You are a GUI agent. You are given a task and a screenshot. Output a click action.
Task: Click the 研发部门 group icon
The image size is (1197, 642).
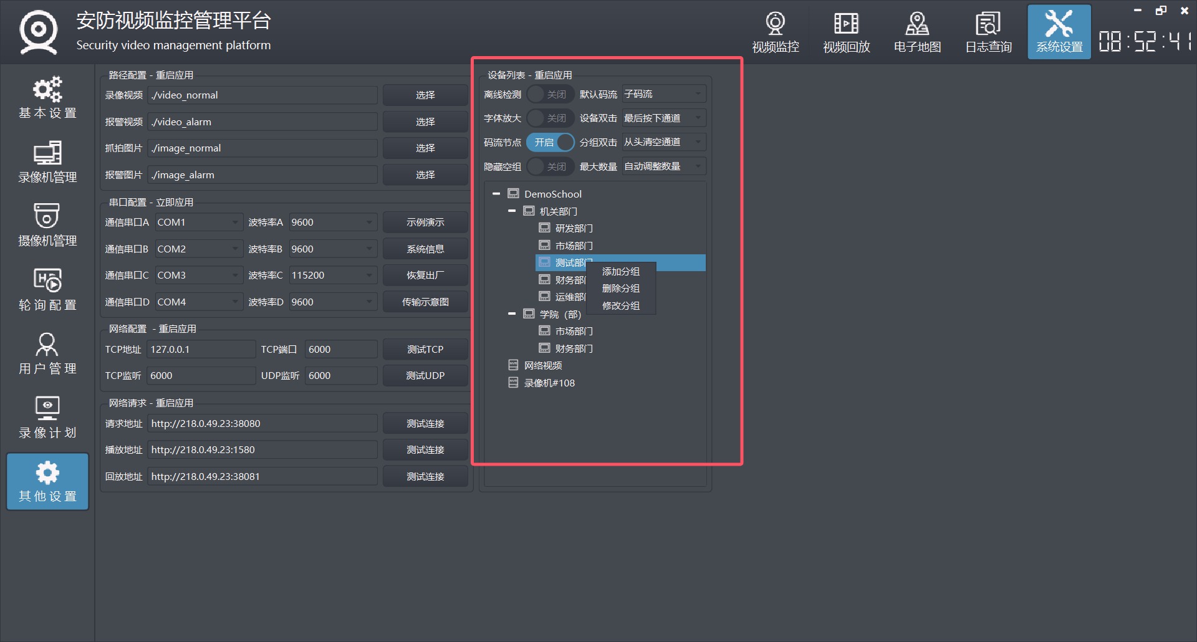544,228
